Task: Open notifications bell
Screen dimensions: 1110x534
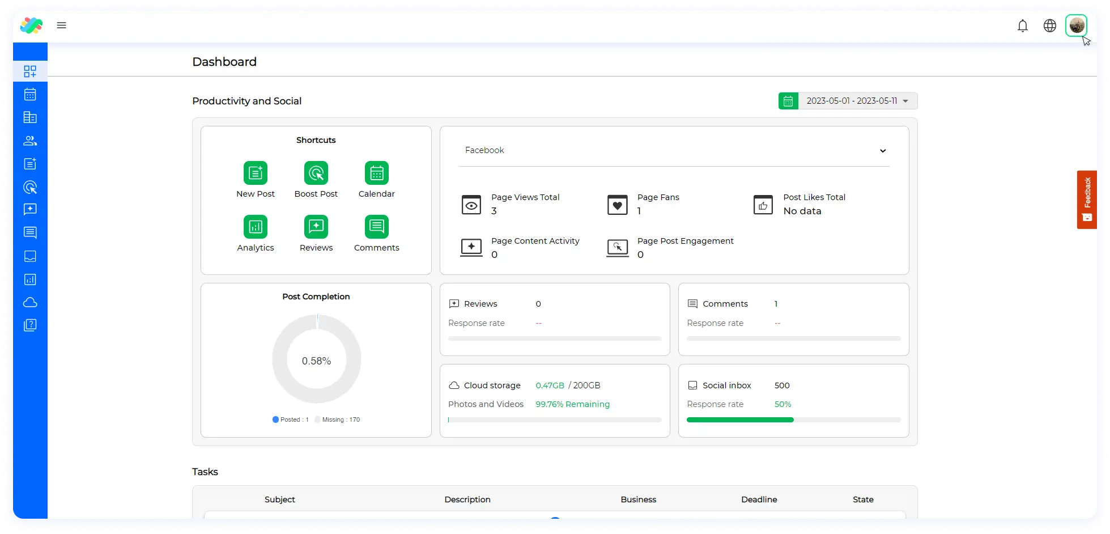Action: 1022,26
